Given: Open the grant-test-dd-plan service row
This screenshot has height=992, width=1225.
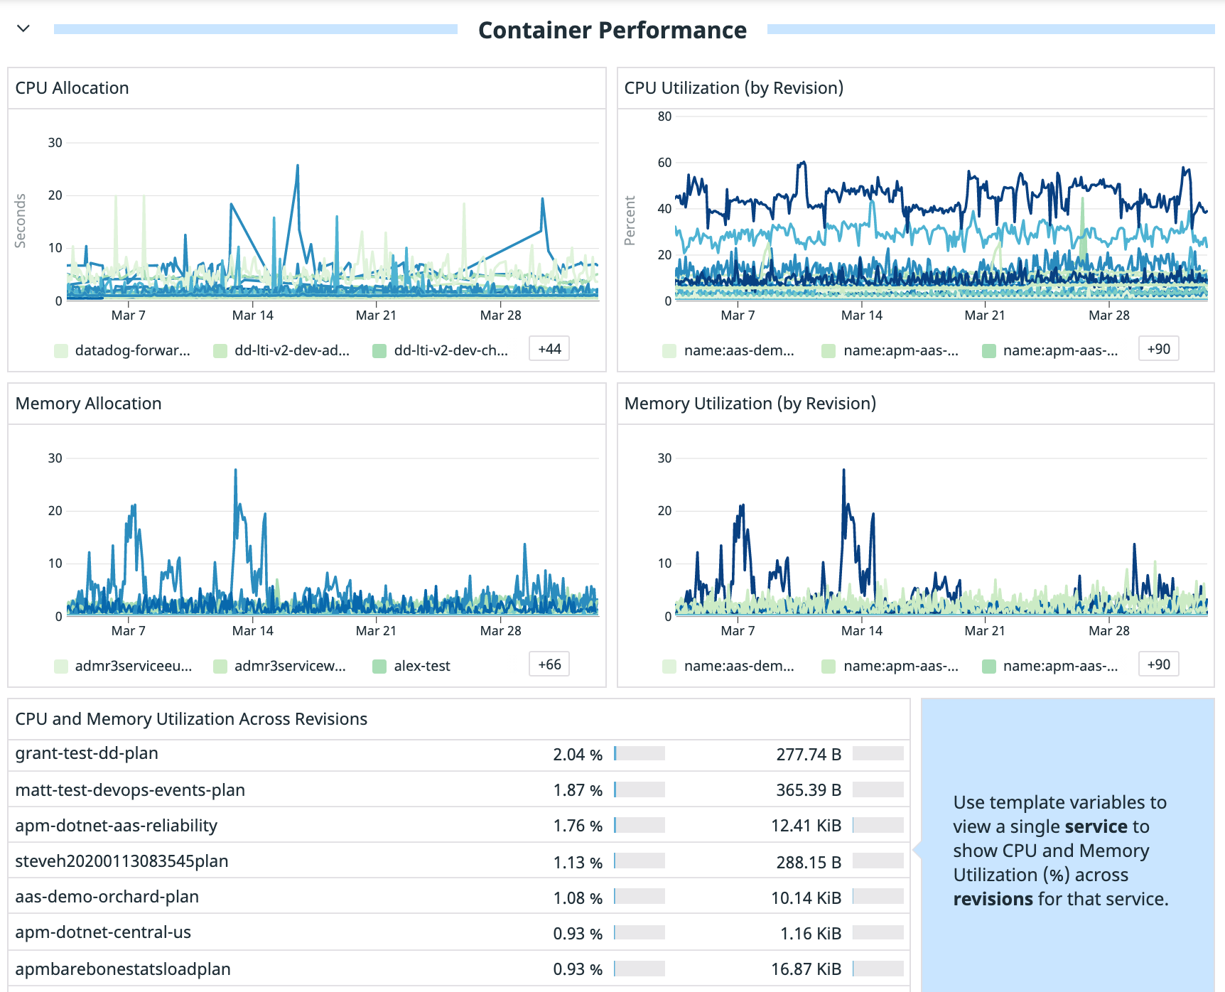Looking at the screenshot, I should 87,753.
